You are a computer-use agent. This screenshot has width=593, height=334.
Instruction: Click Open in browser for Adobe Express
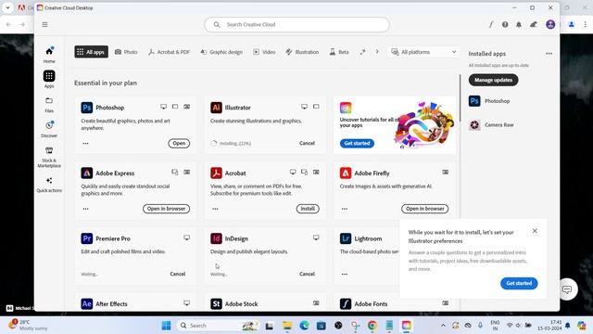(x=166, y=209)
